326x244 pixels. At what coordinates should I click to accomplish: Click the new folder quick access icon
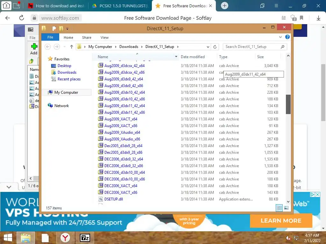pyautogui.click(x=61, y=28)
